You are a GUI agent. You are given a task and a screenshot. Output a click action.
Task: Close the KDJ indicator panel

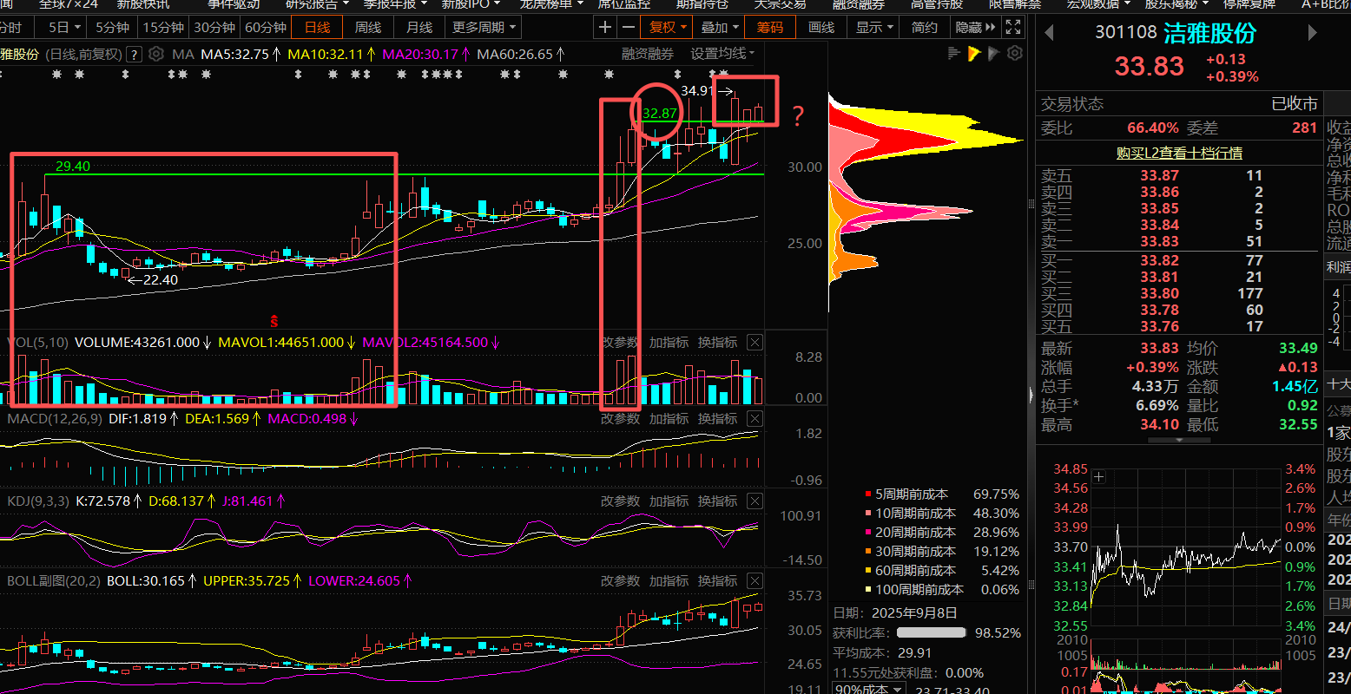tap(755, 501)
